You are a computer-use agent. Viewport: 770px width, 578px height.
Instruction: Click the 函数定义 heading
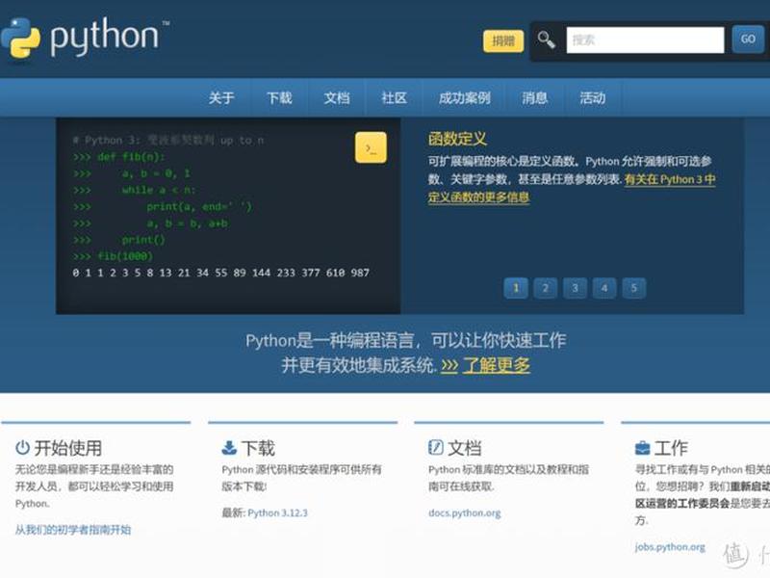pos(457,139)
